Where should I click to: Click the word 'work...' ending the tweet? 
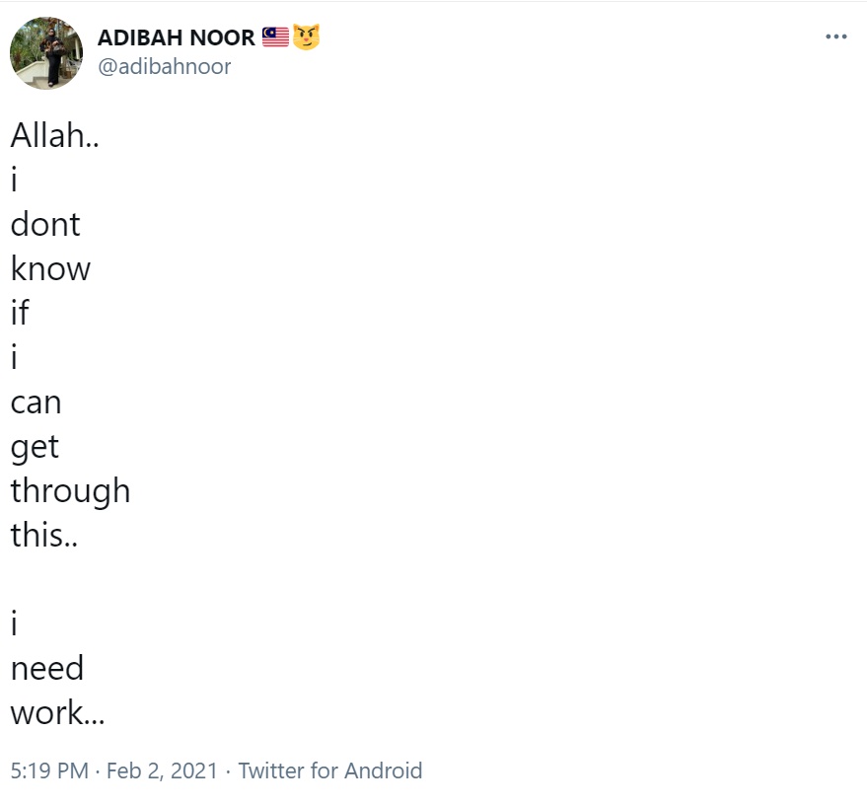(x=57, y=712)
